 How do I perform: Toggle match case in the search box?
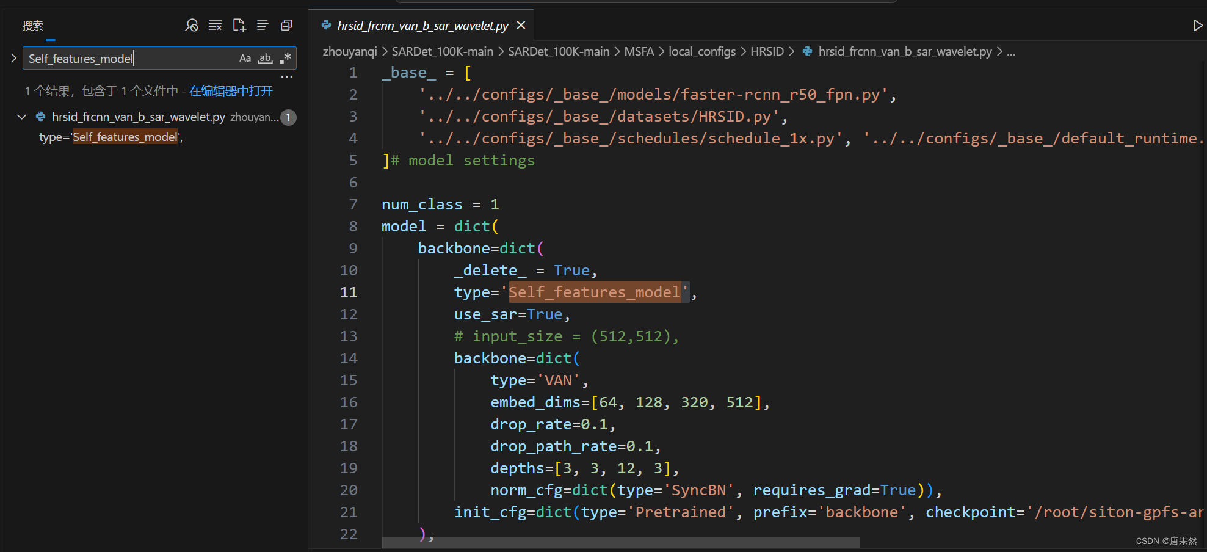click(245, 58)
